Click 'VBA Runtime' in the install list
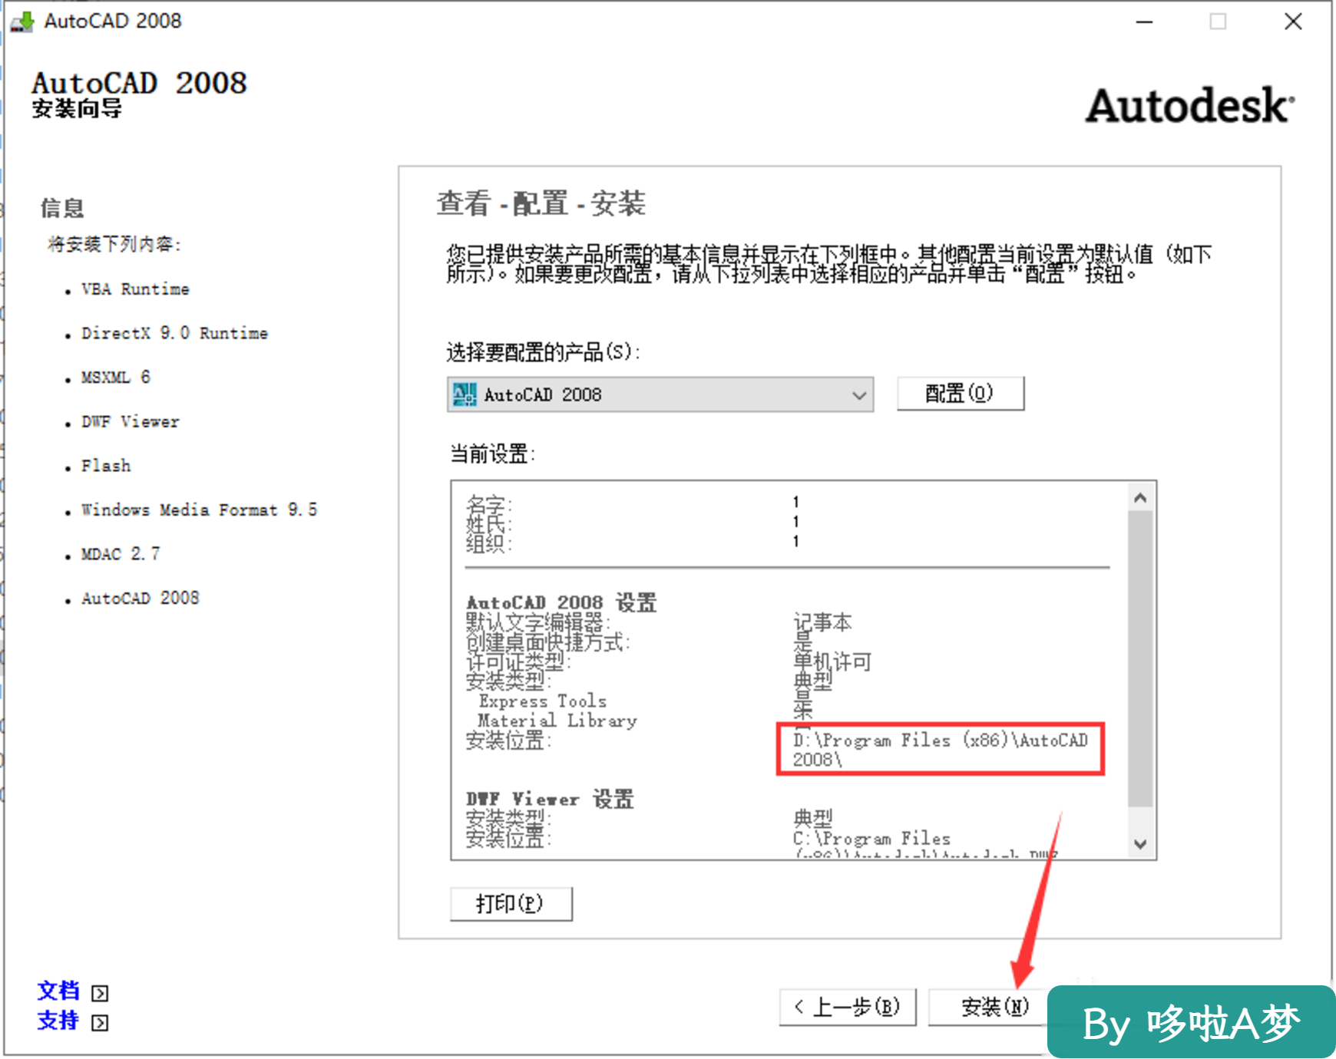Screen dimensions: 1336x1059 (x=135, y=289)
